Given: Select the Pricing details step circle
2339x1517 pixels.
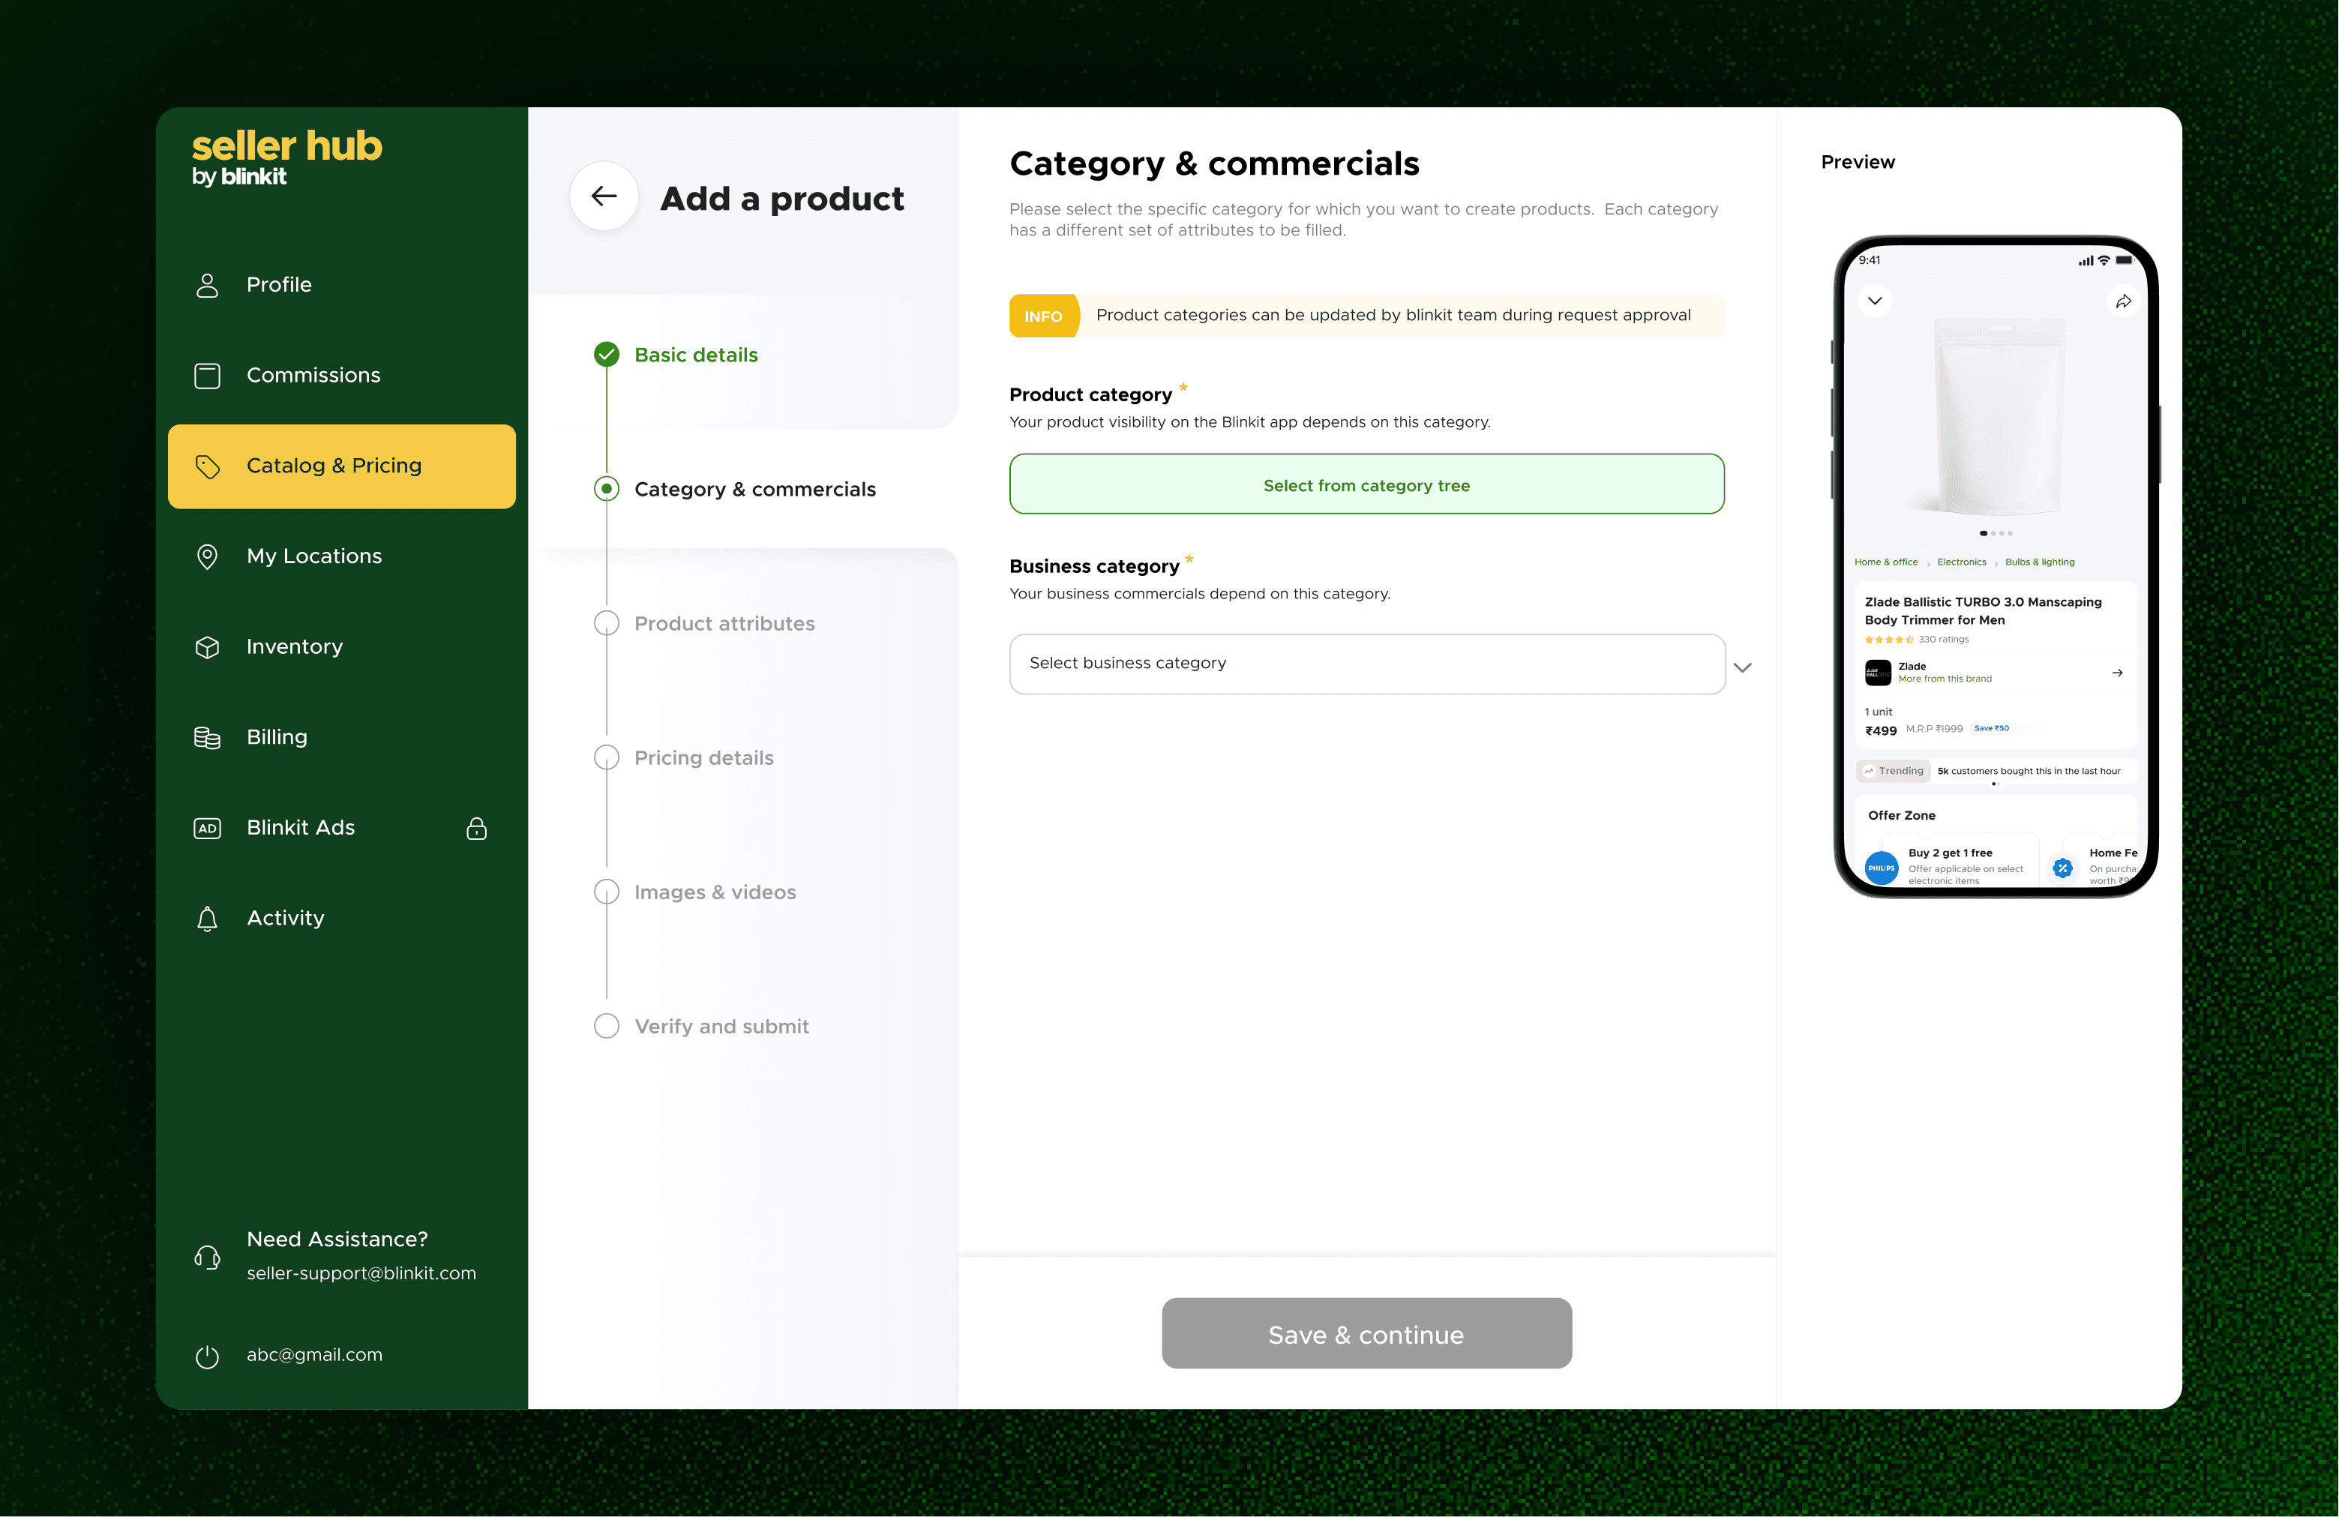Looking at the screenshot, I should (607, 757).
